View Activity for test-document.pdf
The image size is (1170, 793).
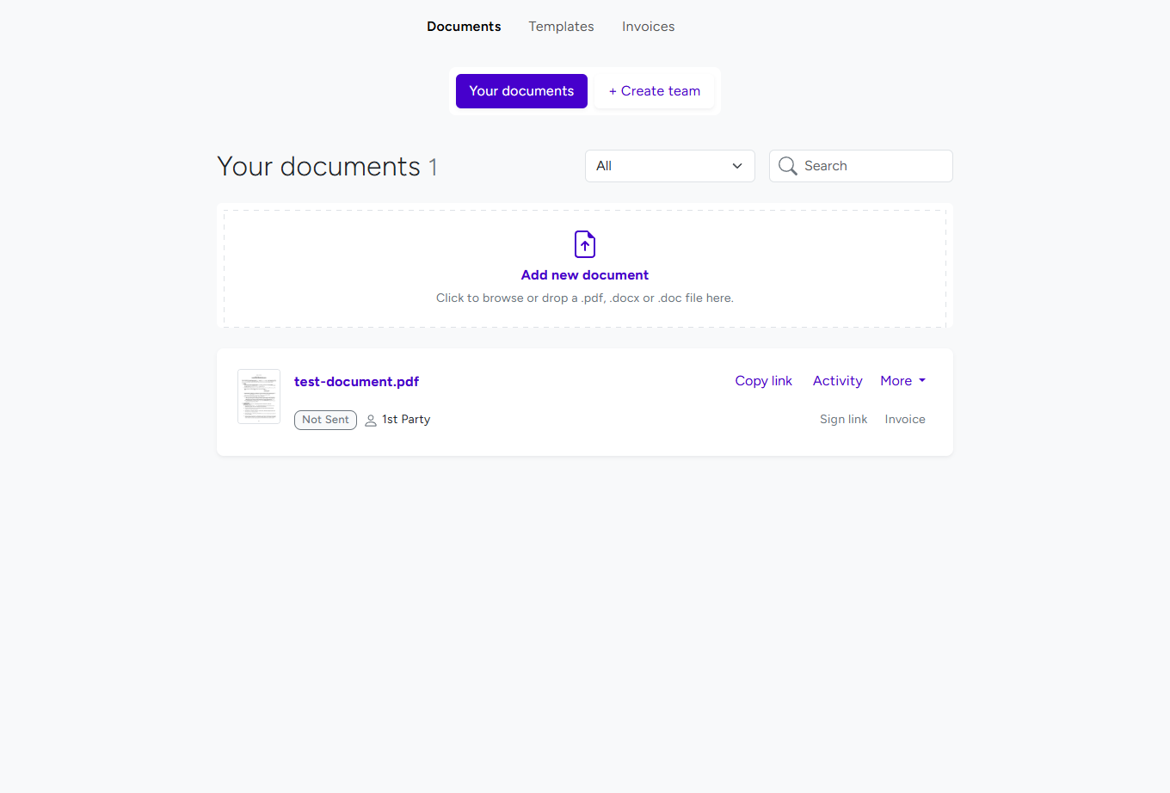(837, 380)
